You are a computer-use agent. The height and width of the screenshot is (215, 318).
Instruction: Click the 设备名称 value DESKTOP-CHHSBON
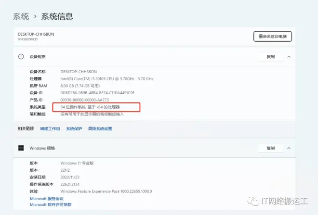coord(79,72)
